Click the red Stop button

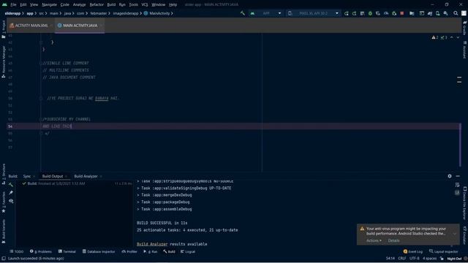tap(402, 13)
